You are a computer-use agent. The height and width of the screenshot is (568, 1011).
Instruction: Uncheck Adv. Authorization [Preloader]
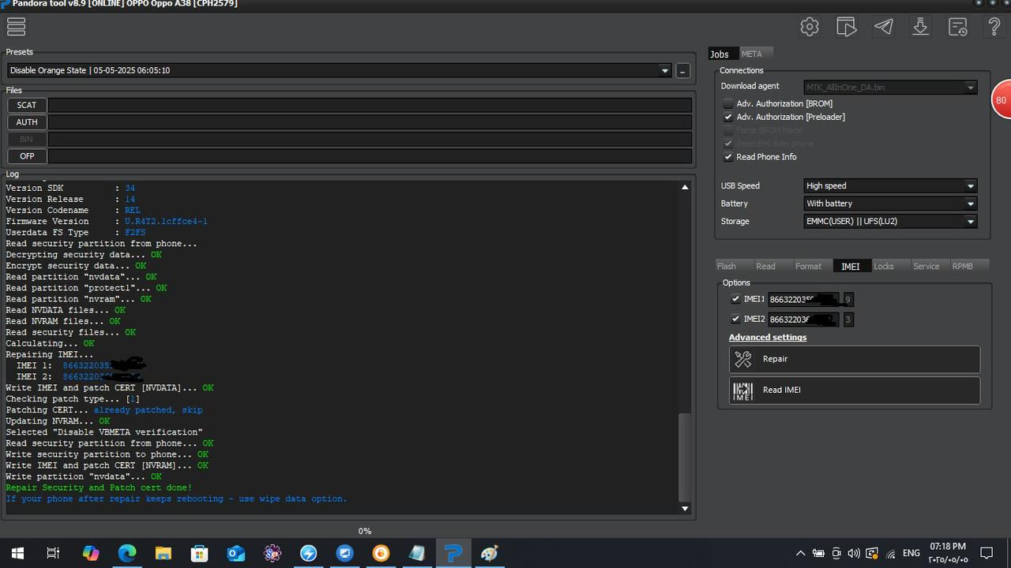pos(728,117)
